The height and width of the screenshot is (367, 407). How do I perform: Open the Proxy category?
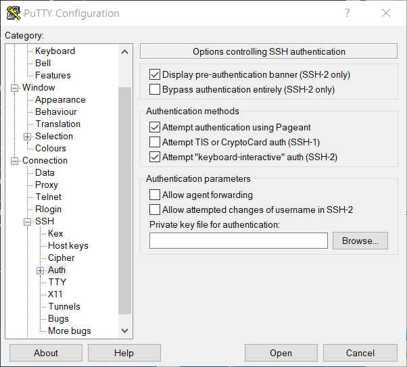[47, 185]
